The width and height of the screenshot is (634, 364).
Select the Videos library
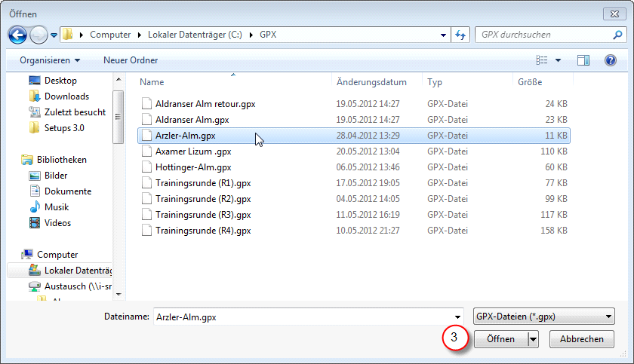point(57,223)
